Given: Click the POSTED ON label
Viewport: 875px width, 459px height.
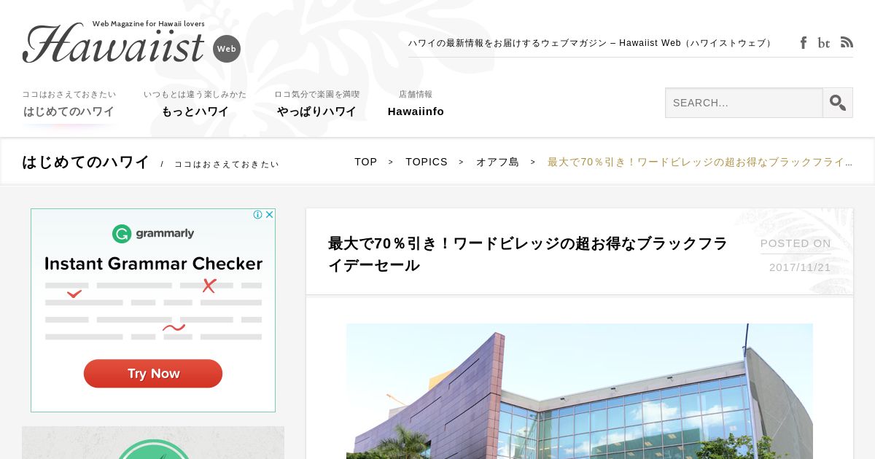Looking at the screenshot, I should point(796,243).
